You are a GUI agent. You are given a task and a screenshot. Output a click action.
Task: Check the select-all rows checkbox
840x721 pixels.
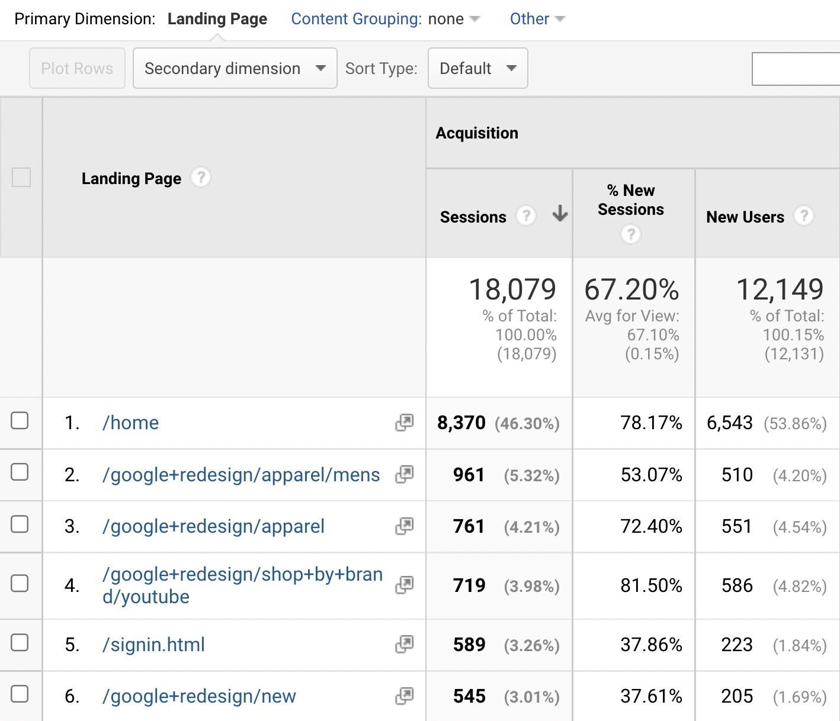pos(21,177)
